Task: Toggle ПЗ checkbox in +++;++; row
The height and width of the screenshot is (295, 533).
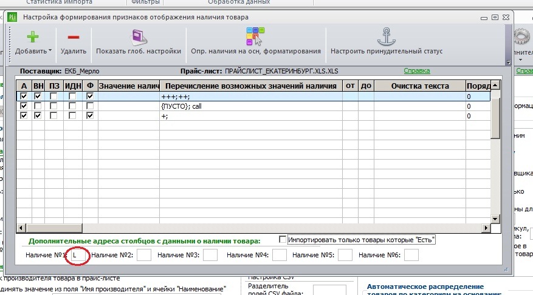Action: [x=53, y=96]
